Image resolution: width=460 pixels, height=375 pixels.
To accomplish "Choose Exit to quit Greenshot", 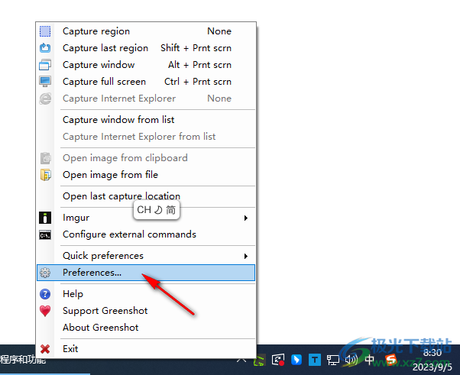I will 146,349.
